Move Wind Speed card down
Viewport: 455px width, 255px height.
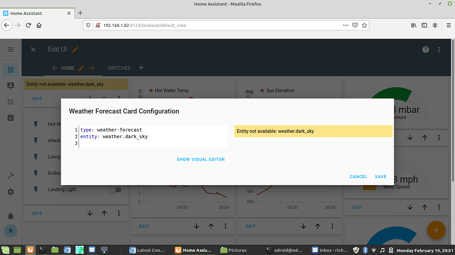(x=410, y=207)
